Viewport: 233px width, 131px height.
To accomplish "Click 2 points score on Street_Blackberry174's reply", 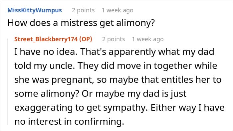I will (x=114, y=39).
